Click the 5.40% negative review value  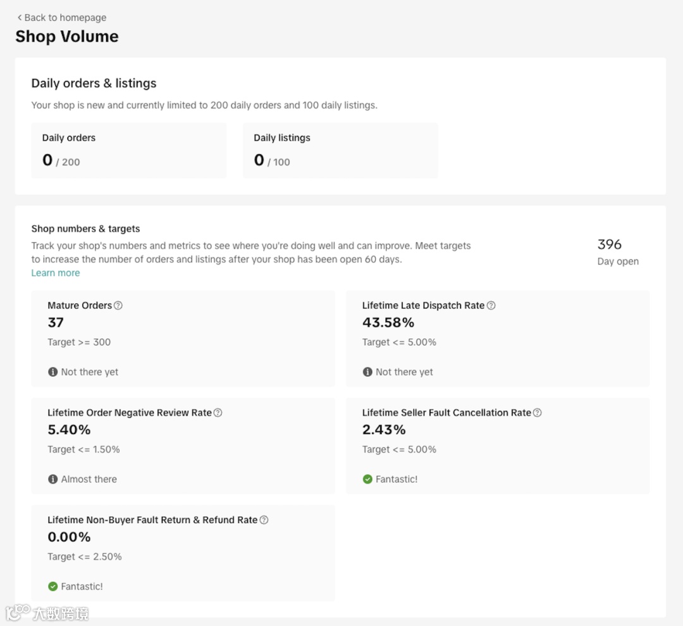[x=70, y=430]
